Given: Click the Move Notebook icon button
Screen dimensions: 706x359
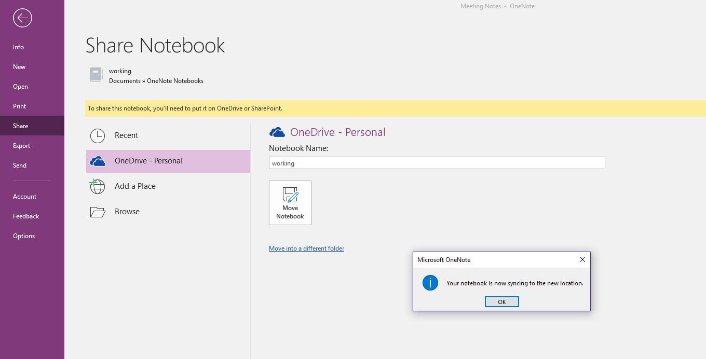Looking at the screenshot, I should [x=290, y=203].
